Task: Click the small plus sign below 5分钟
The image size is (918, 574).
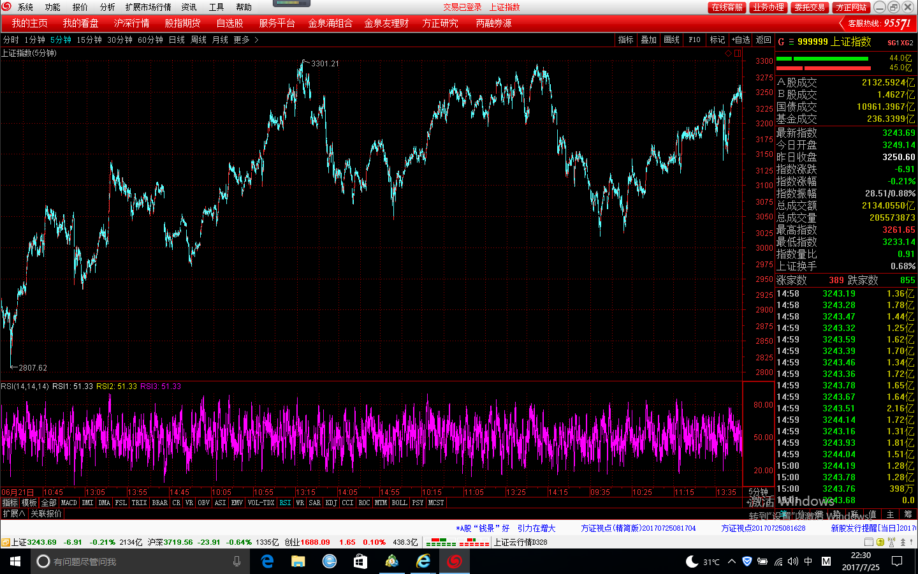Action: 748,503
